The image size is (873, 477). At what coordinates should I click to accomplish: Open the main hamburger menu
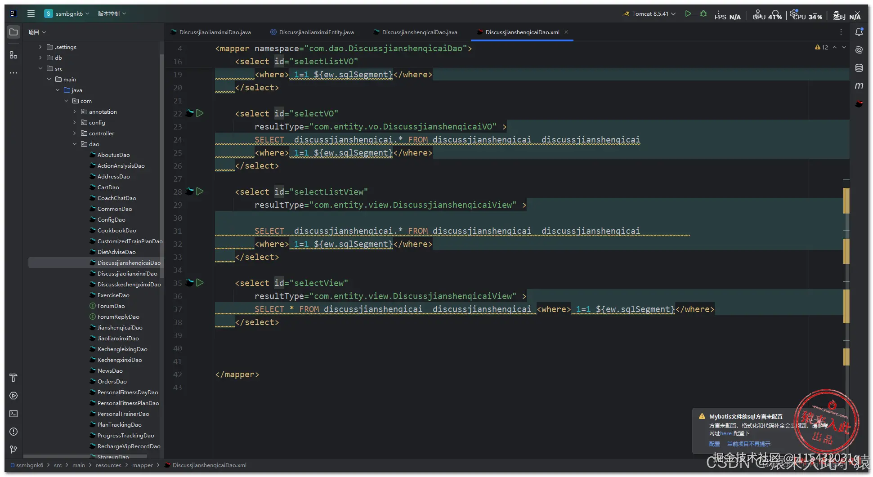[x=31, y=13]
